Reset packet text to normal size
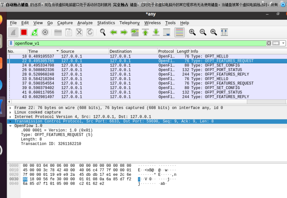287x198 pixels. click(213, 32)
